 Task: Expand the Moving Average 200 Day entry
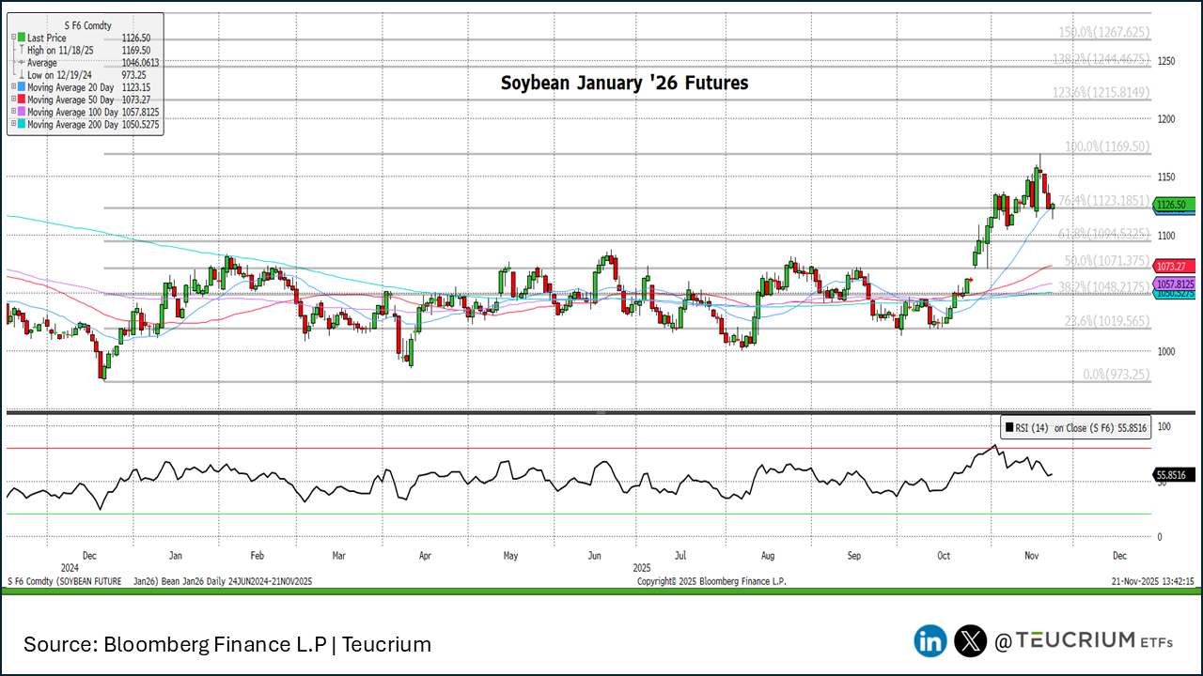pyautogui.click(x=13, y=123)
